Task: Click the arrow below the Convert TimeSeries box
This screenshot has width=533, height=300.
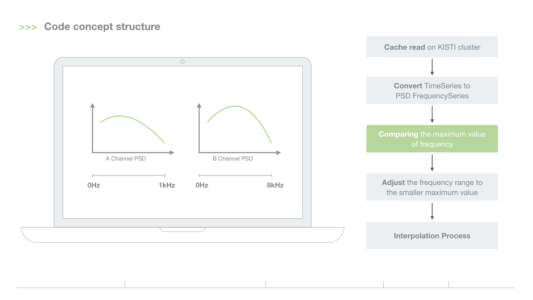Action: pos(432,114)
